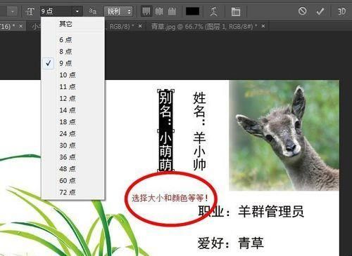Select bottom-align vertical text icon
Screen dimensions: 352x256
point(172,11)
